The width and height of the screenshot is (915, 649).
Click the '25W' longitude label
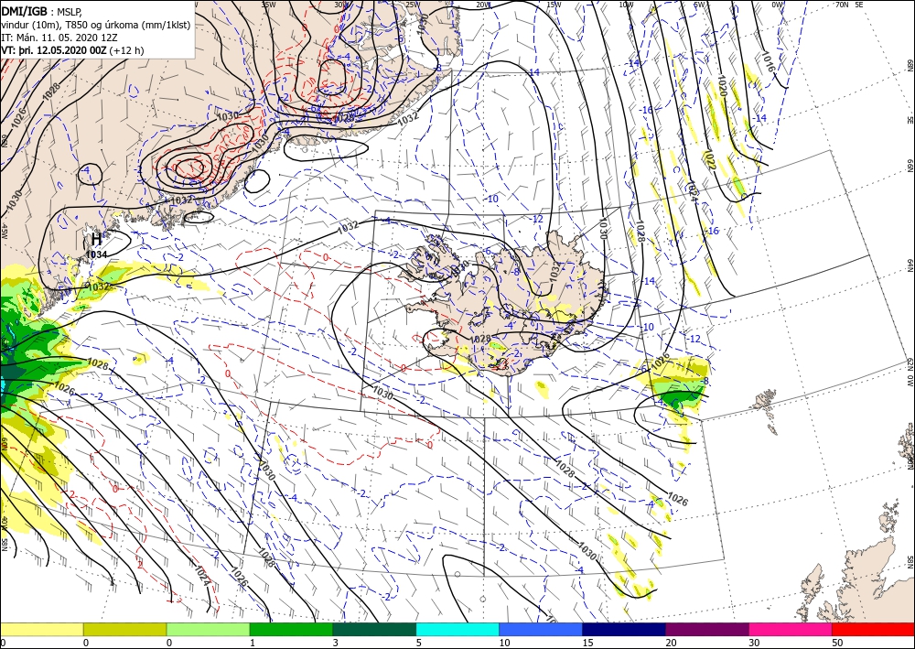(x=413, y=5)
